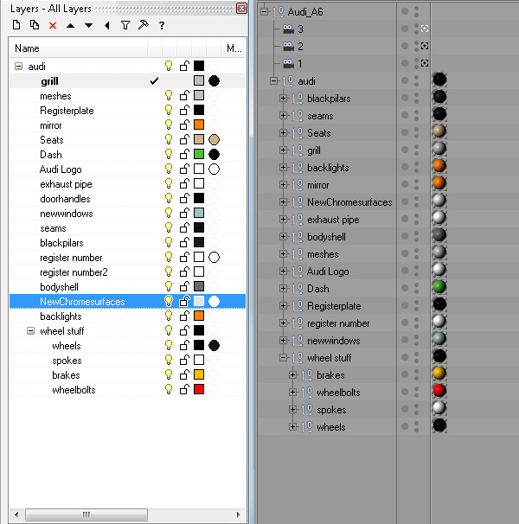Click the Name column header
519x524 pixels.
[78, 48]
